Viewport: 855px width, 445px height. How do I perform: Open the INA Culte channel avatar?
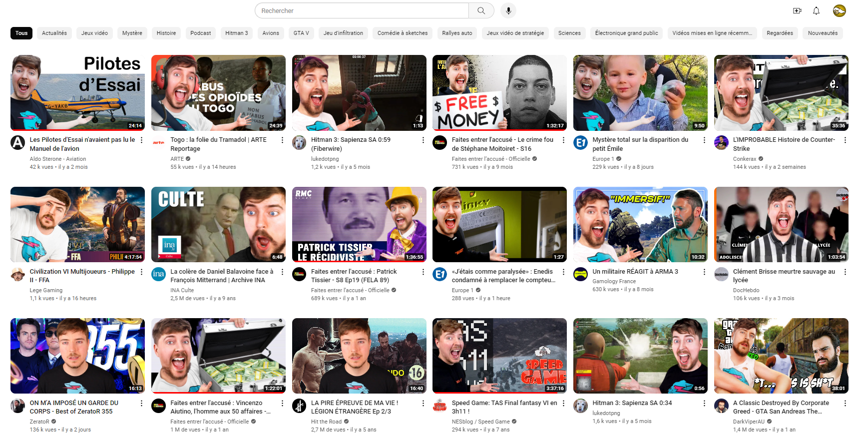(x=158, y=274)
